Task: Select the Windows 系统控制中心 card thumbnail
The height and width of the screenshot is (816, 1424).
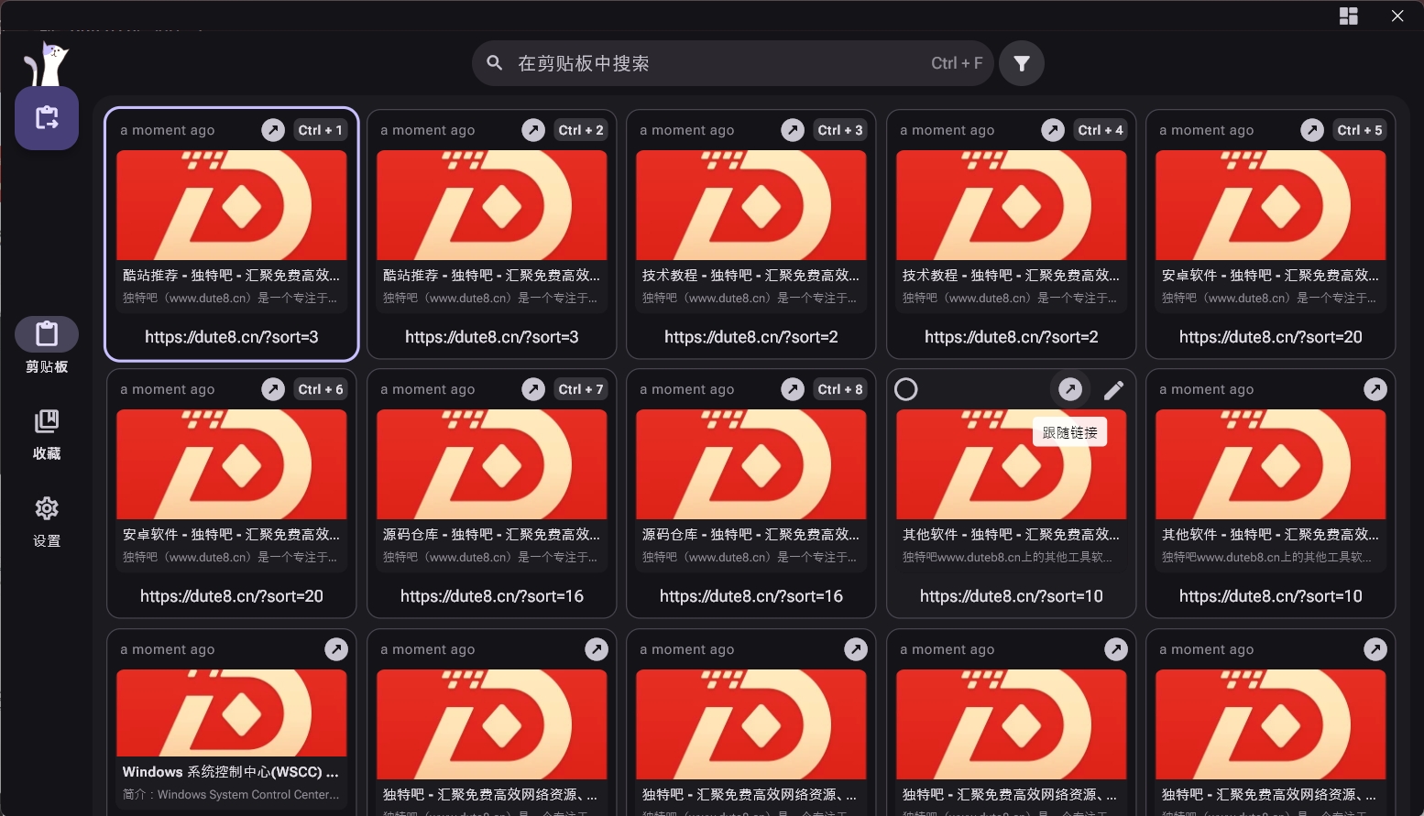Action: (232, 713)
